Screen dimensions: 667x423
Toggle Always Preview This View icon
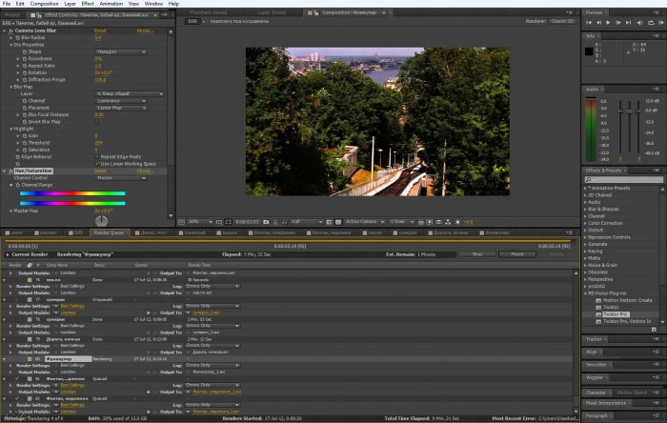[182, 222]
